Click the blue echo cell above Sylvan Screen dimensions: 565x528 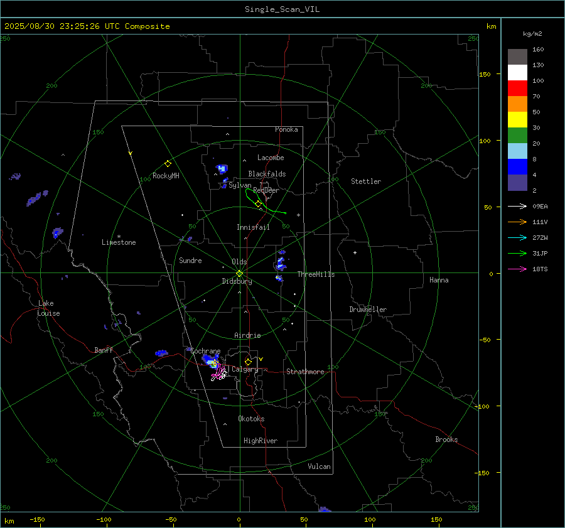[222, 169]
